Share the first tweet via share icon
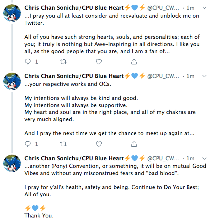Viewport: 210px width, 220px height. point(134,61)
